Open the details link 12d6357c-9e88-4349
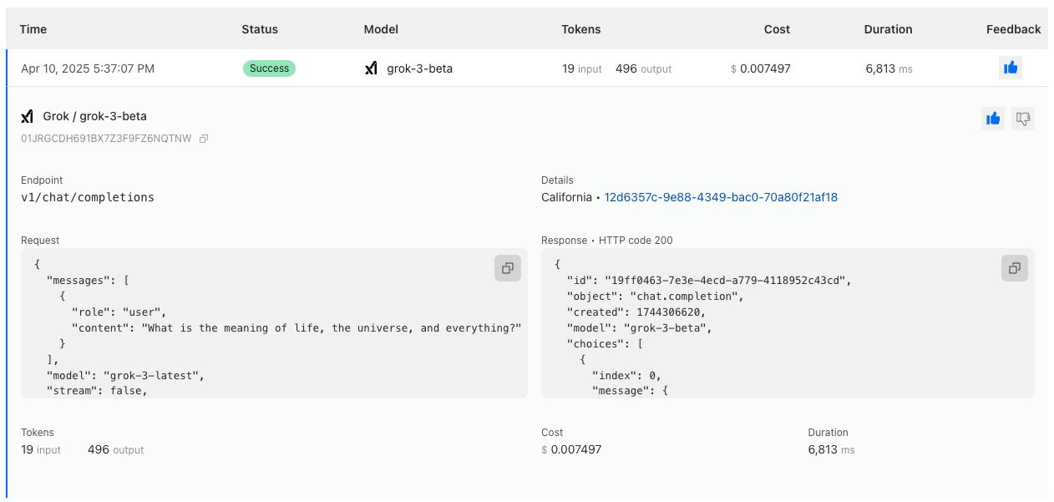The width and height of the screenshot is (1054, 502). click(721, 198)
